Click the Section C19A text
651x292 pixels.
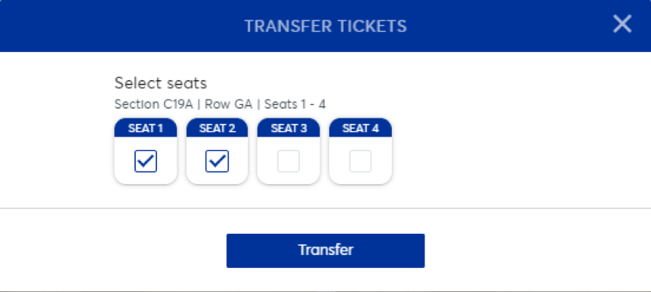(154, 104)
